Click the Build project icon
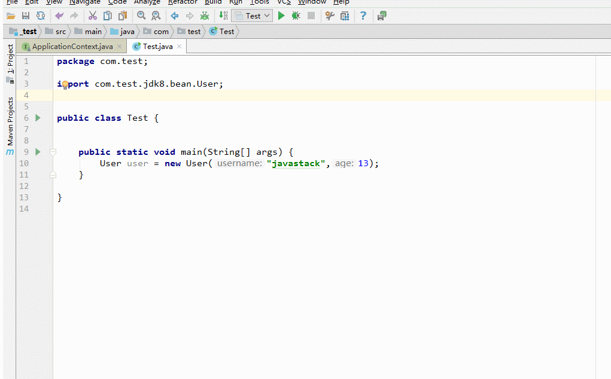 pos(223,16)
